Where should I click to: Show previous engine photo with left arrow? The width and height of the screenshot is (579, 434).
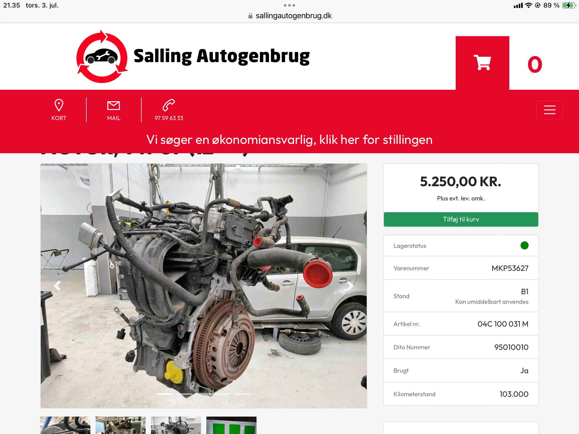click(57, 286)
